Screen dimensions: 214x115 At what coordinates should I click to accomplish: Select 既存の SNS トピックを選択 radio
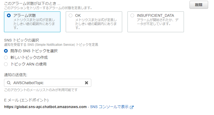click(x=6, y=51)
